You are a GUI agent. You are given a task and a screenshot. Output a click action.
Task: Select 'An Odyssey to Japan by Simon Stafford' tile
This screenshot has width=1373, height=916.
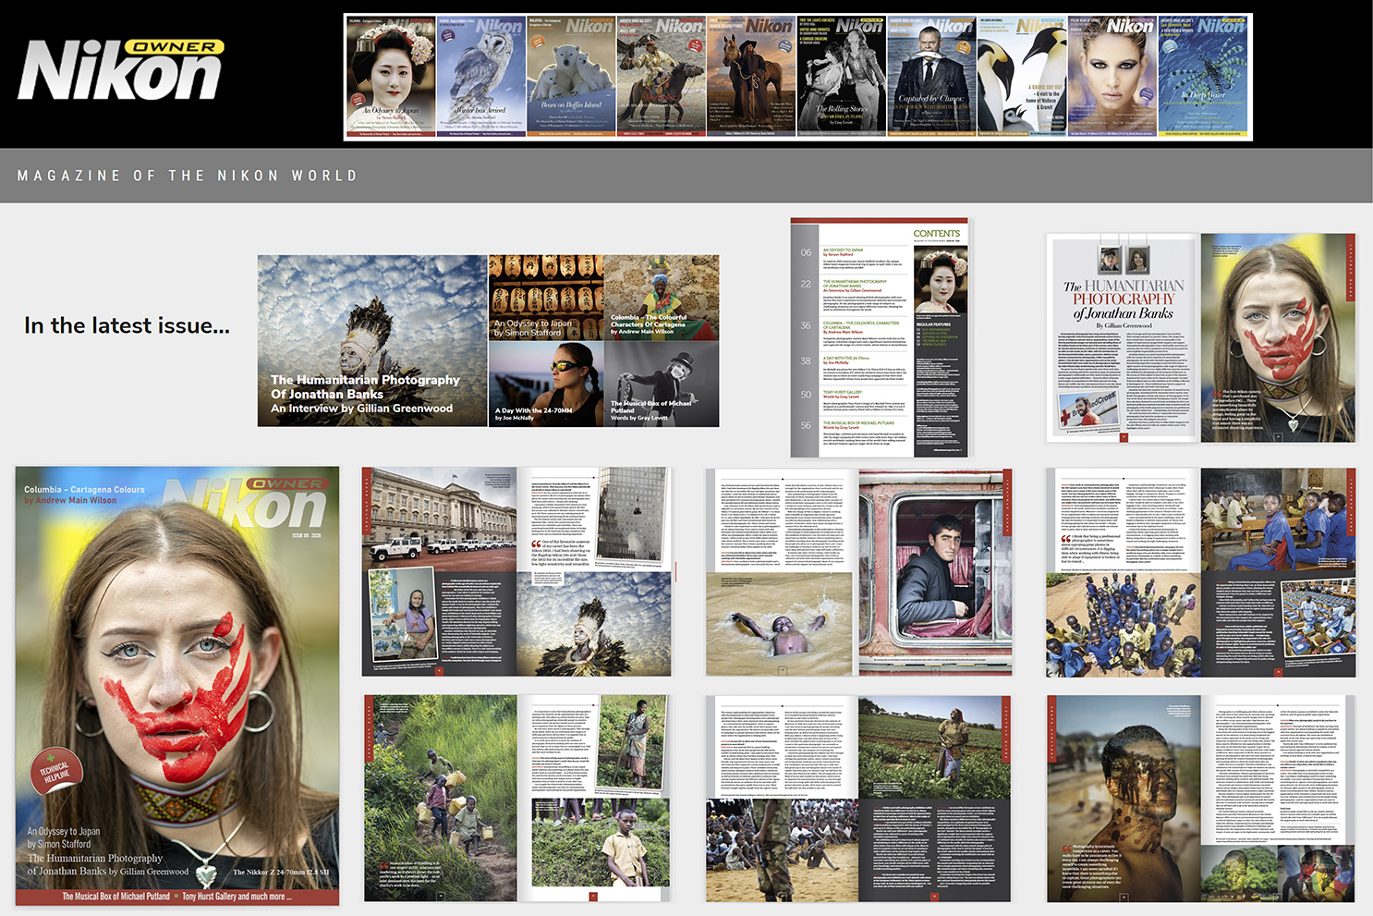pos(545,299)
